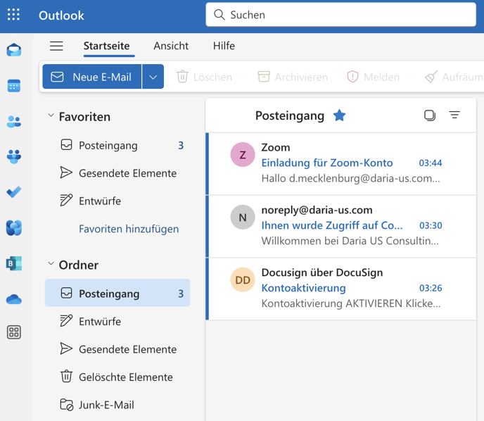Image resolution: width=484 pixels, height=421 pixels.
Task: Compose with the Neue E-Mail button
Action: point(92,77)
